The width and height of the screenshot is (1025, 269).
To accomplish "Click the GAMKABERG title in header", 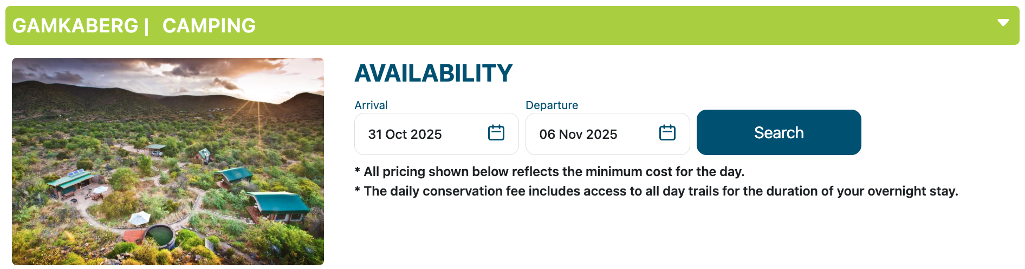I will [75, 25].
